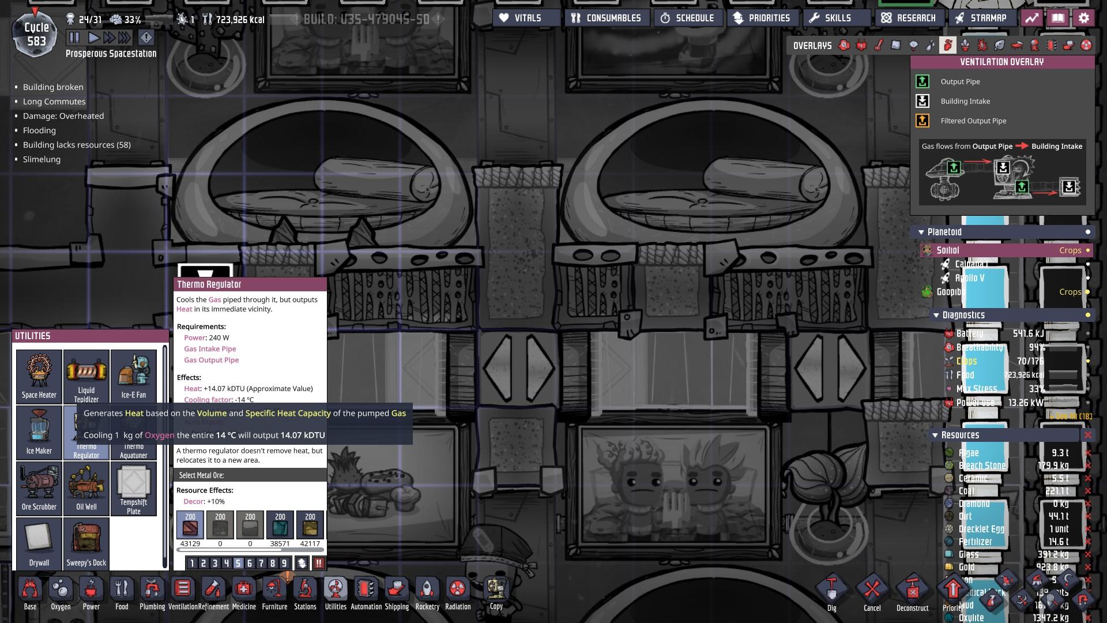The image size is (1107, 623).
Task: Pick the Sweepy's Dock building
Action: click(x=86, y=543)
